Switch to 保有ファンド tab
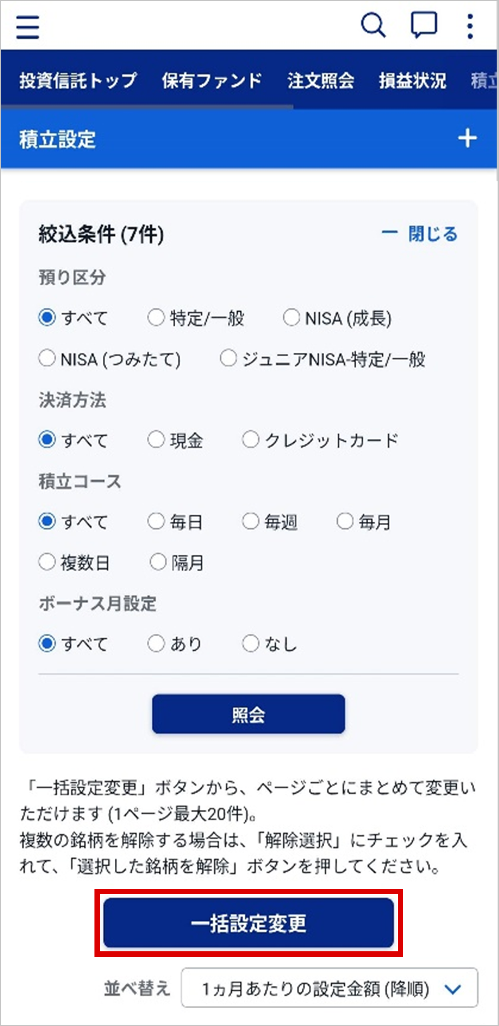 pos(212,81)
